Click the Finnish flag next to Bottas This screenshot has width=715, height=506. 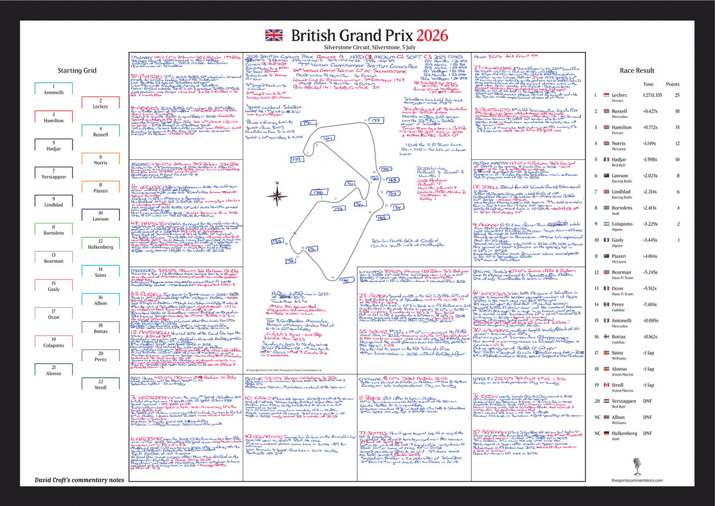click(607, 336)
